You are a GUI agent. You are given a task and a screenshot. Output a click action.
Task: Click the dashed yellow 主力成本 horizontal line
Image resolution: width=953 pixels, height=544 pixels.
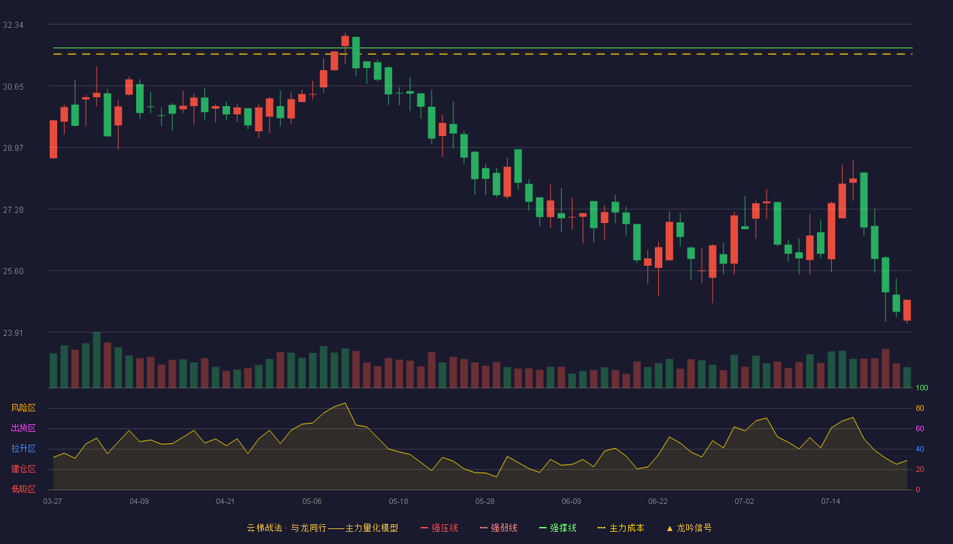click(483, 54)
